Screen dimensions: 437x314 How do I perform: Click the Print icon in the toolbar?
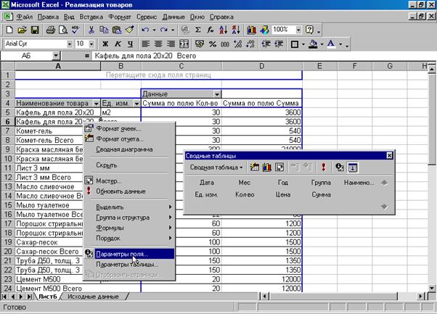pyautogui.click(x=52, y=30)
